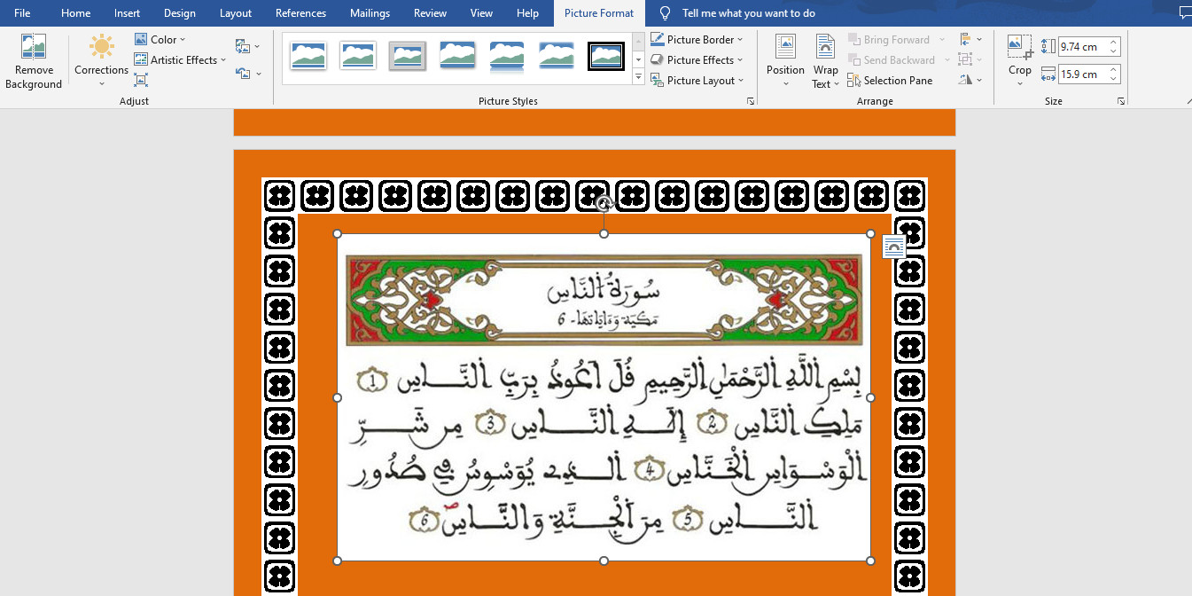This screenshot has height=596, width=1192.
Task: Switch to the Design tab
Action: 180,13
